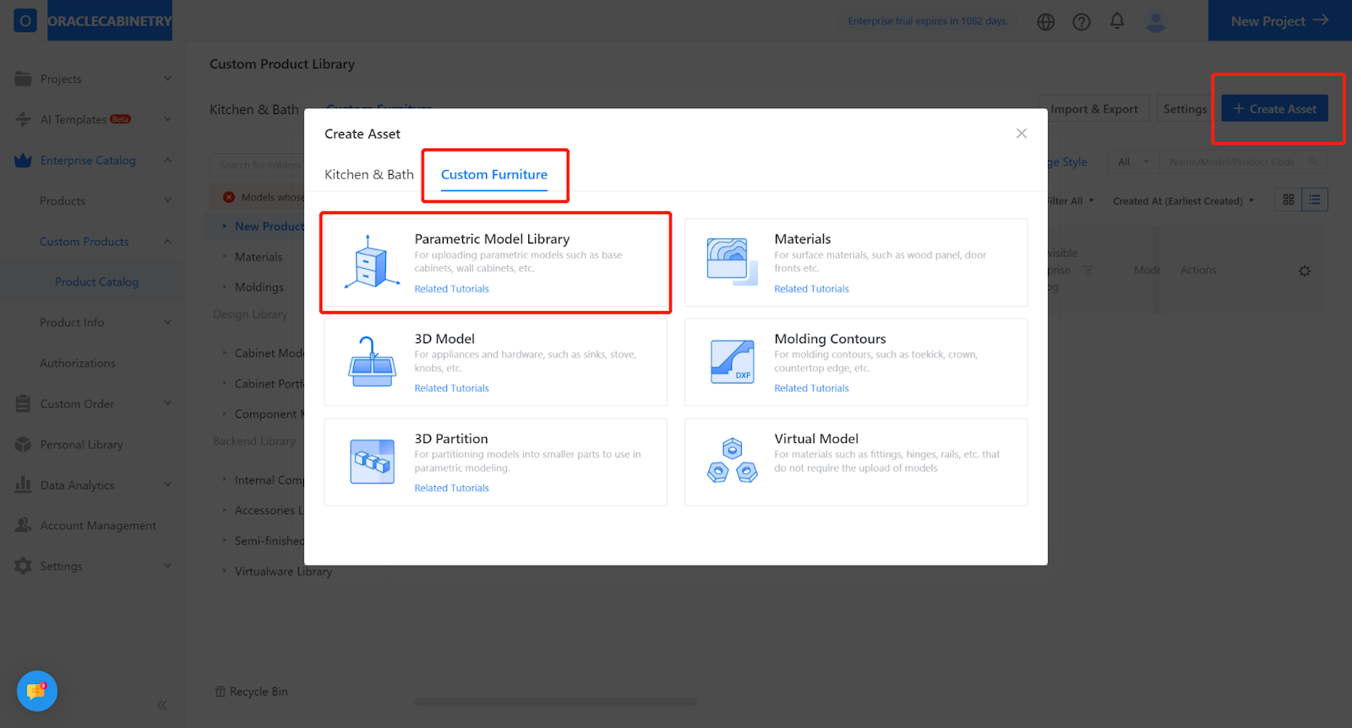Expand the Products submenu chevron
Screen dimensions: 1352x728
click(167, 200)
